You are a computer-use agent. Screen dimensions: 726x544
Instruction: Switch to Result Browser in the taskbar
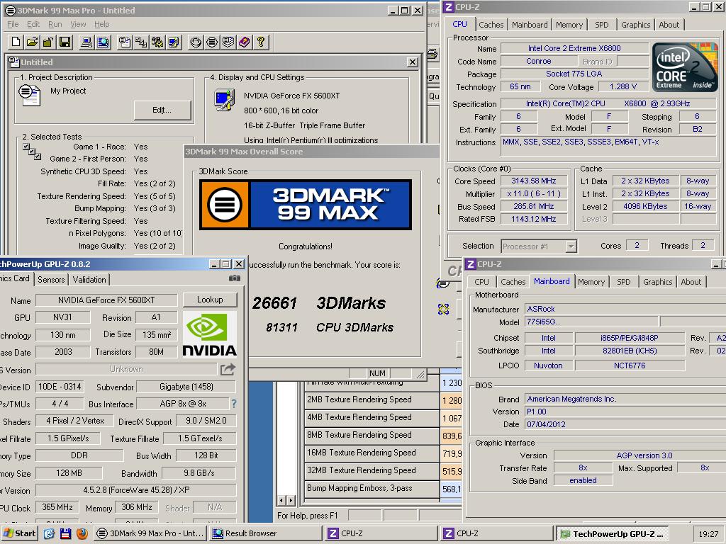(265, 533)
